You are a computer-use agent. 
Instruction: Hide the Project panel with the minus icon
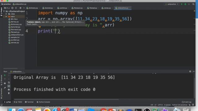[x=24, y=8]
